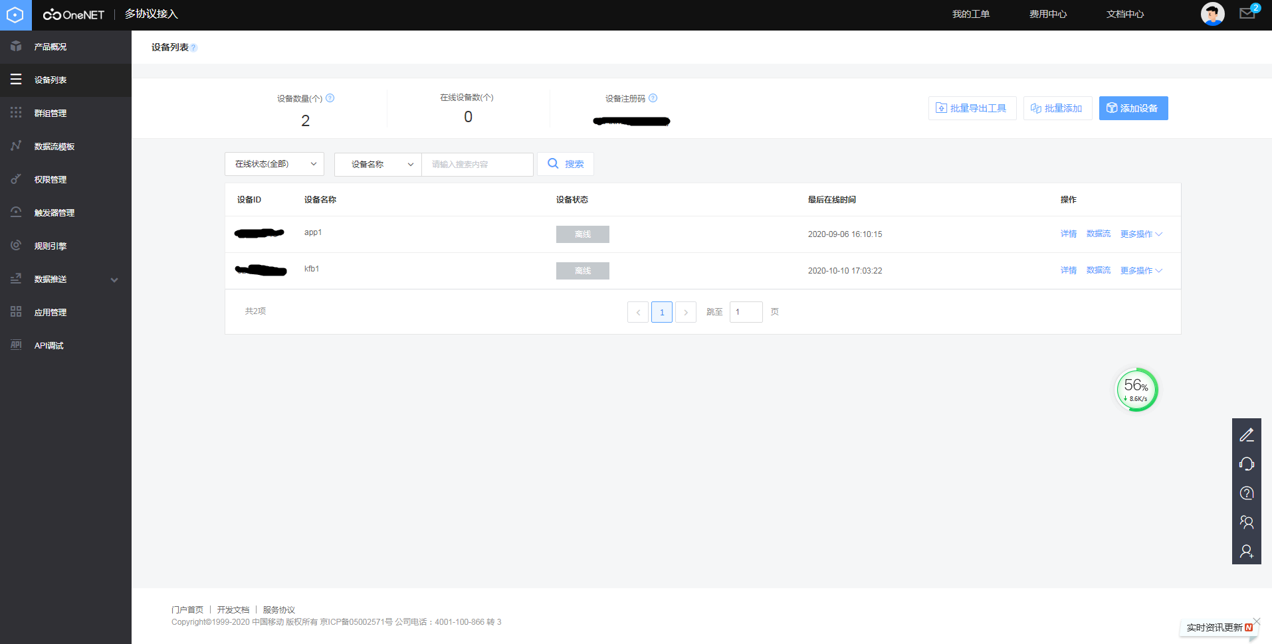Open 文档中心 in the top bar
Screen dimensions: 1272x644
click(1125, 14)
